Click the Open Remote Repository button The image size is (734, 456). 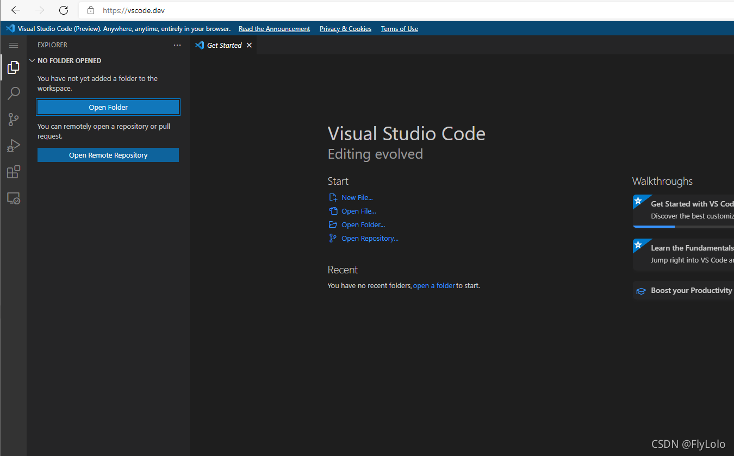(108, 155)
